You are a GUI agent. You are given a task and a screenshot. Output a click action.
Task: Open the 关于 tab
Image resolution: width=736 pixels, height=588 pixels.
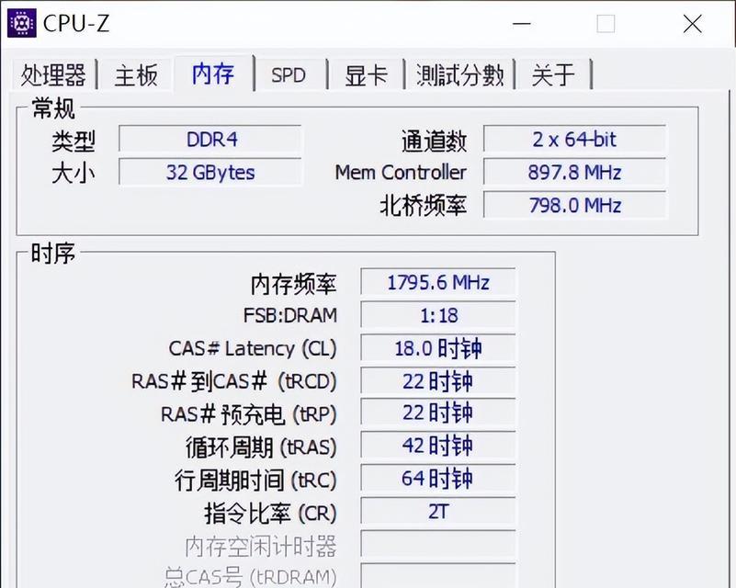point(554,74)
